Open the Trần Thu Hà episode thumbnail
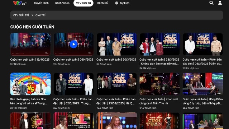 click(x=159, y=84)
